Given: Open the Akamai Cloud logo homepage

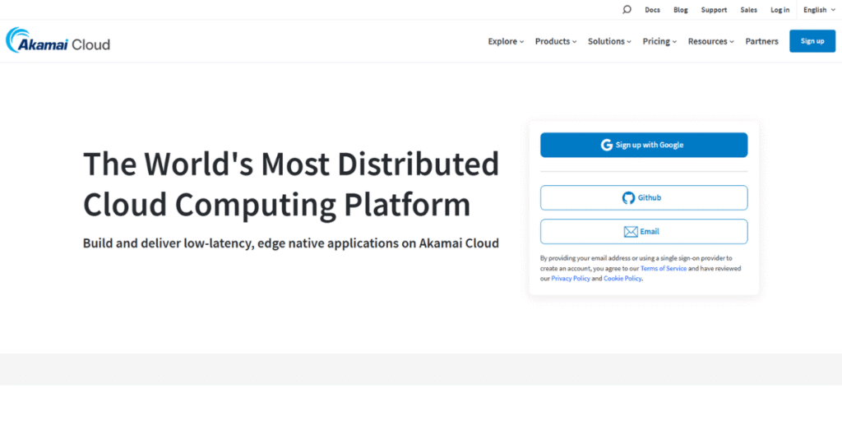Looking at the screenshot, I should 58,40.
